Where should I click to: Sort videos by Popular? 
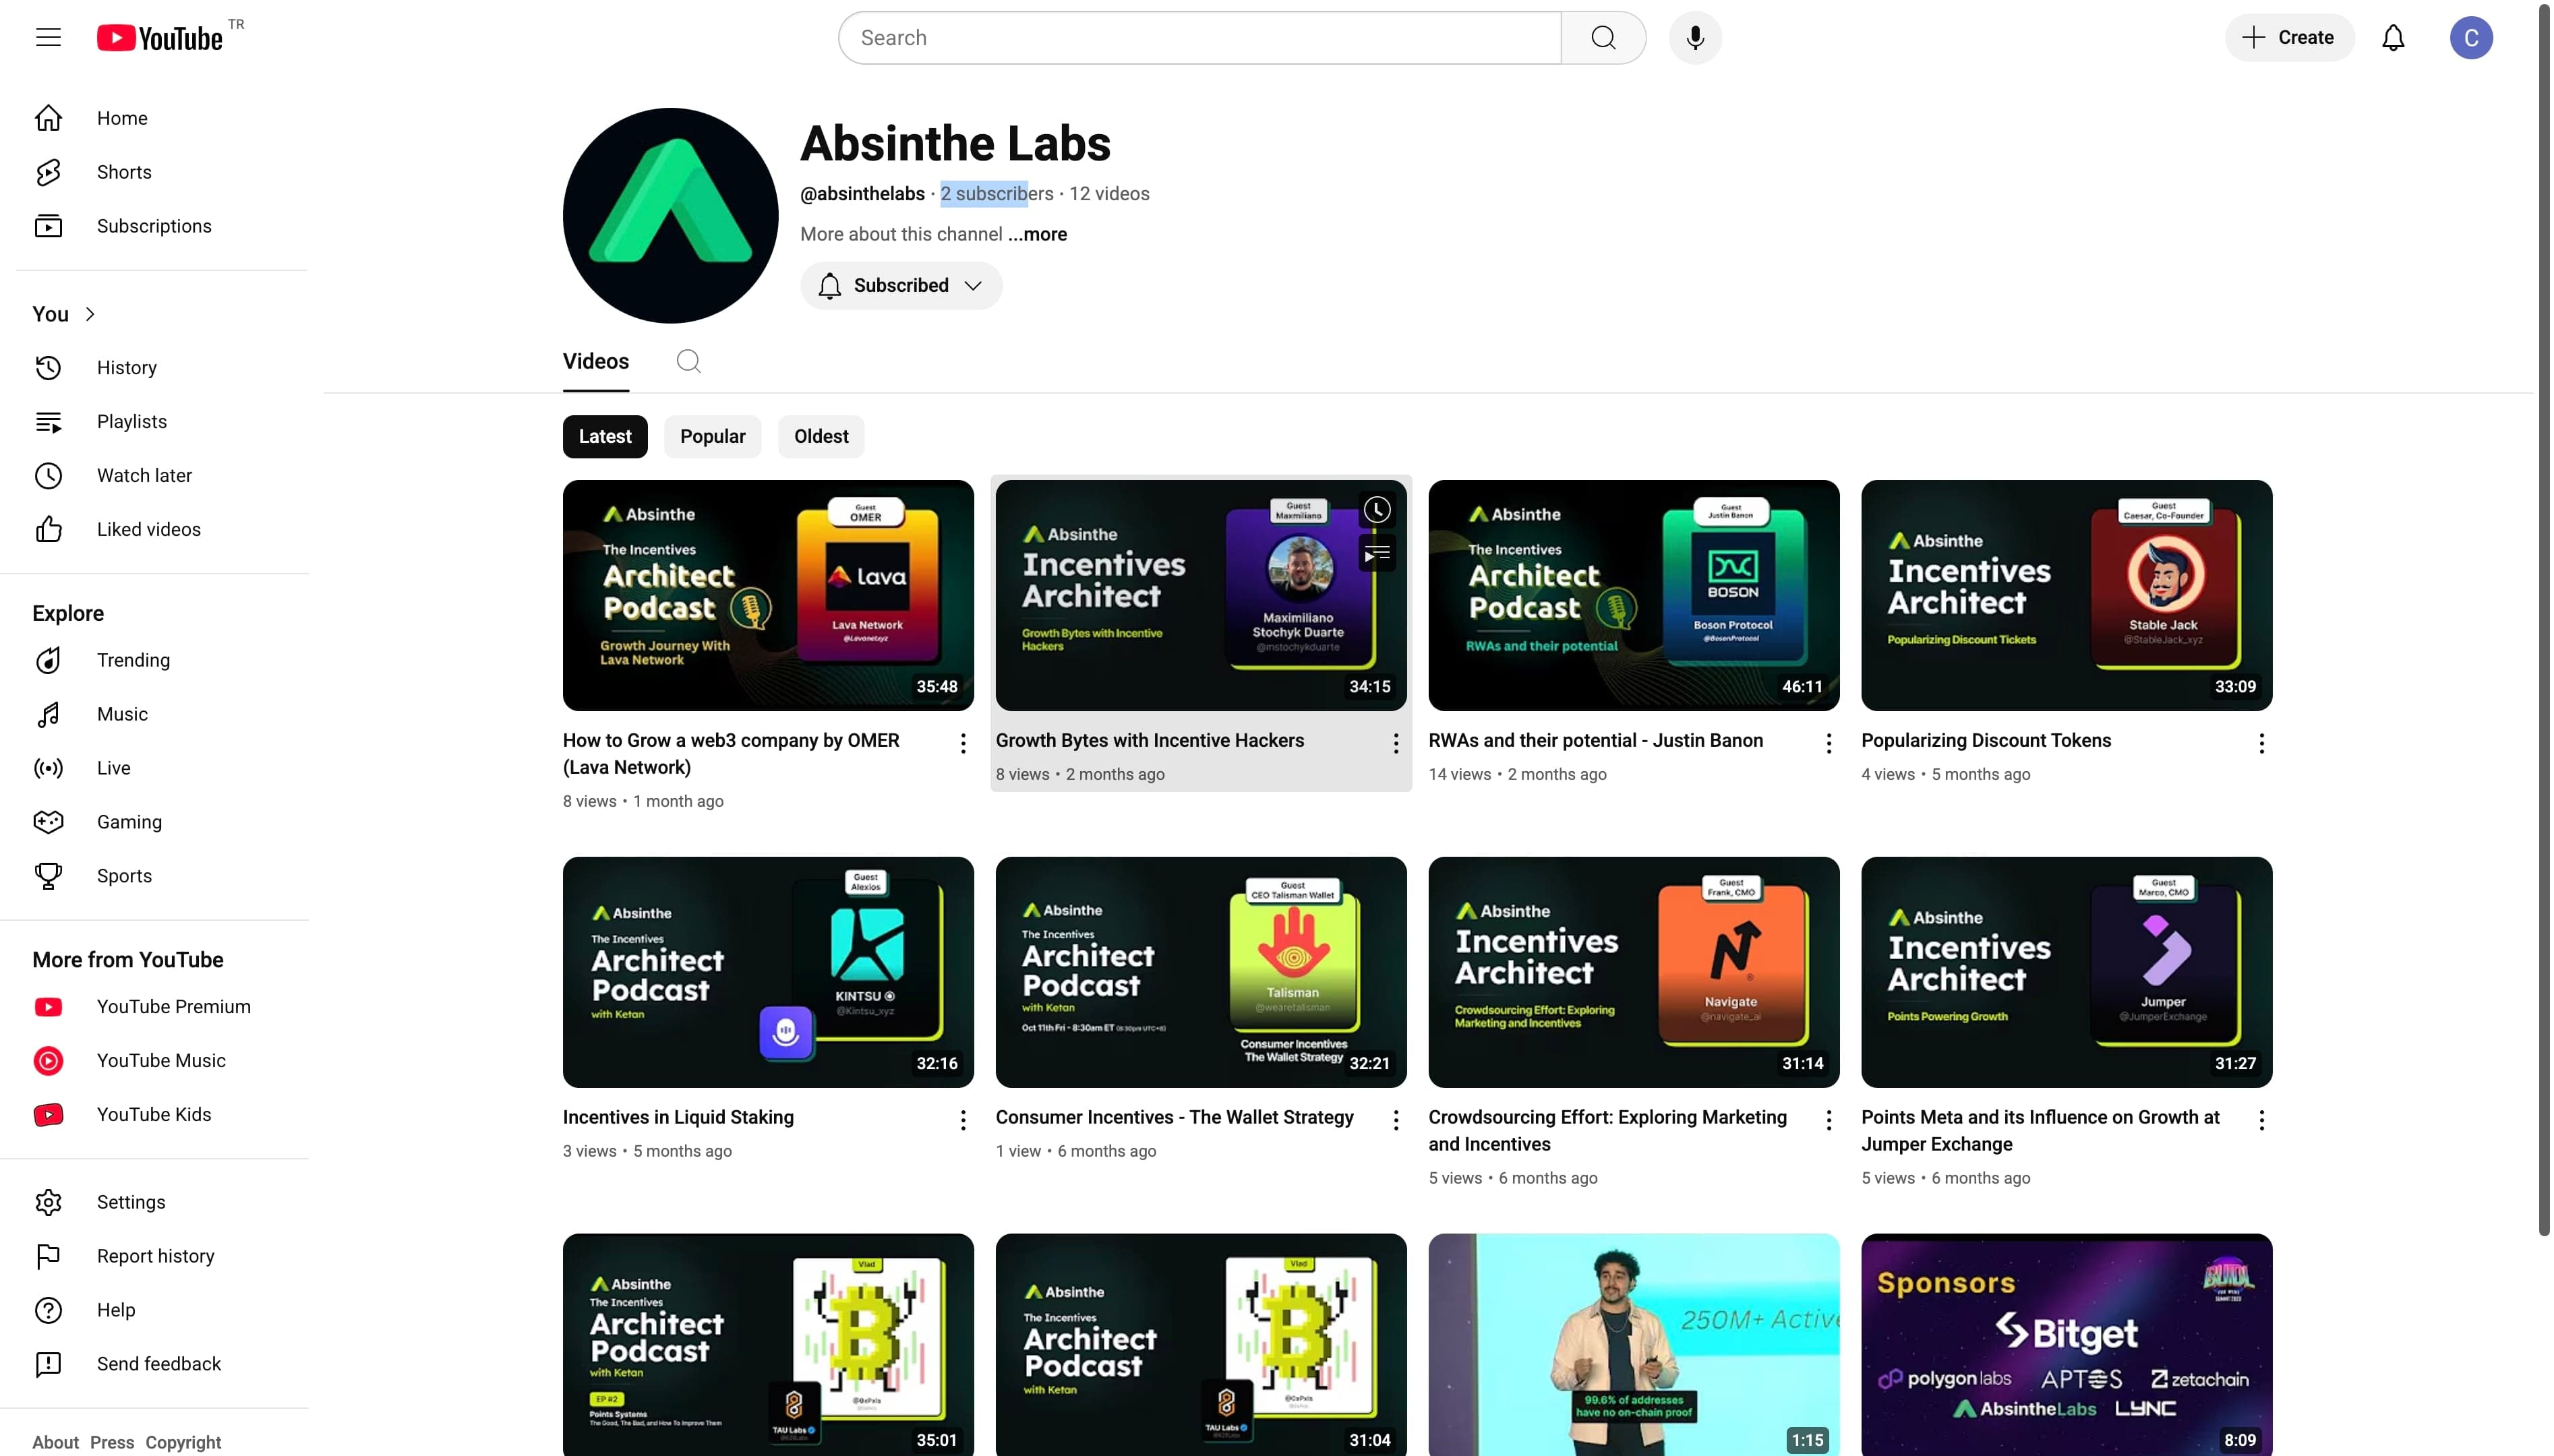click(713, 437)
